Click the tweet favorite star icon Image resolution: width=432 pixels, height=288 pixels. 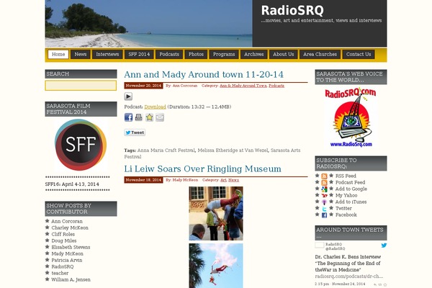[385, 284]
